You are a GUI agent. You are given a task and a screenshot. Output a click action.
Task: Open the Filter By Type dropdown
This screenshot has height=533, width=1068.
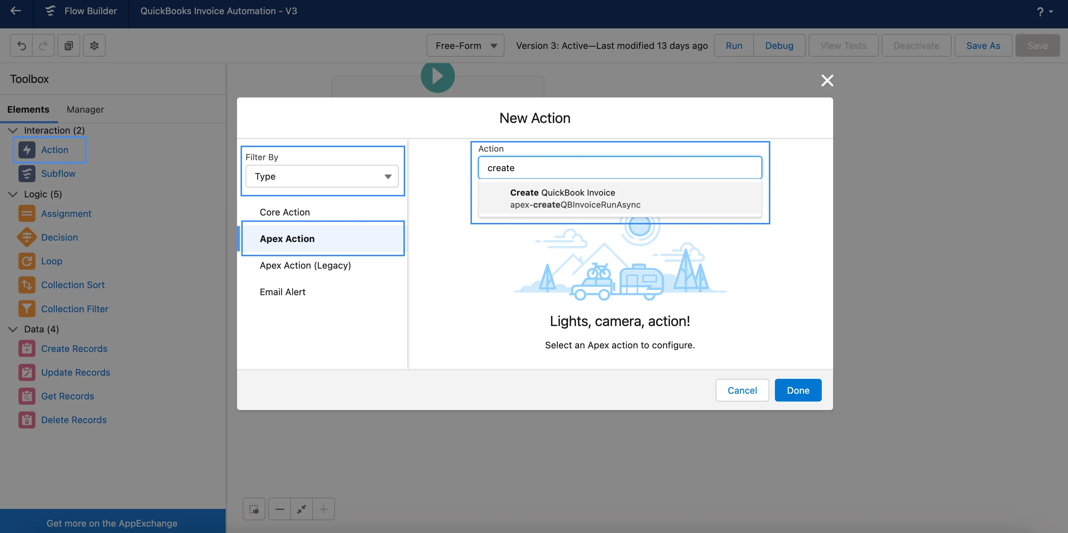point(322,176)
